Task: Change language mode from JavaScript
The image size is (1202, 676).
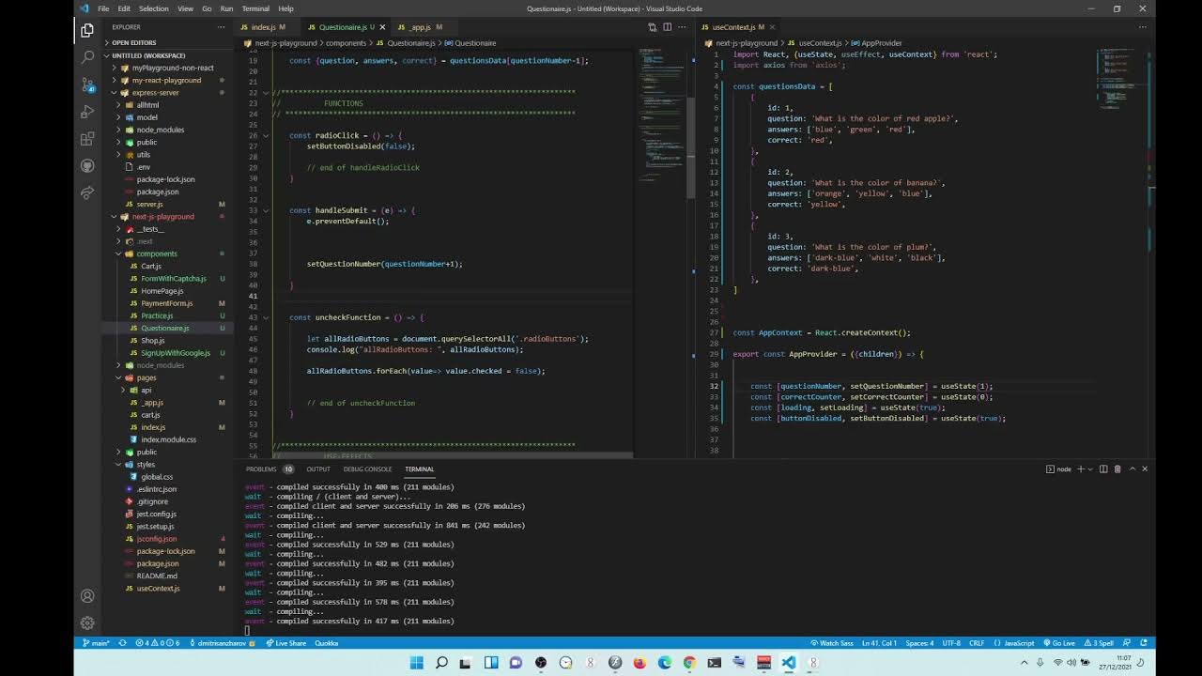Action: (1020, 643)
